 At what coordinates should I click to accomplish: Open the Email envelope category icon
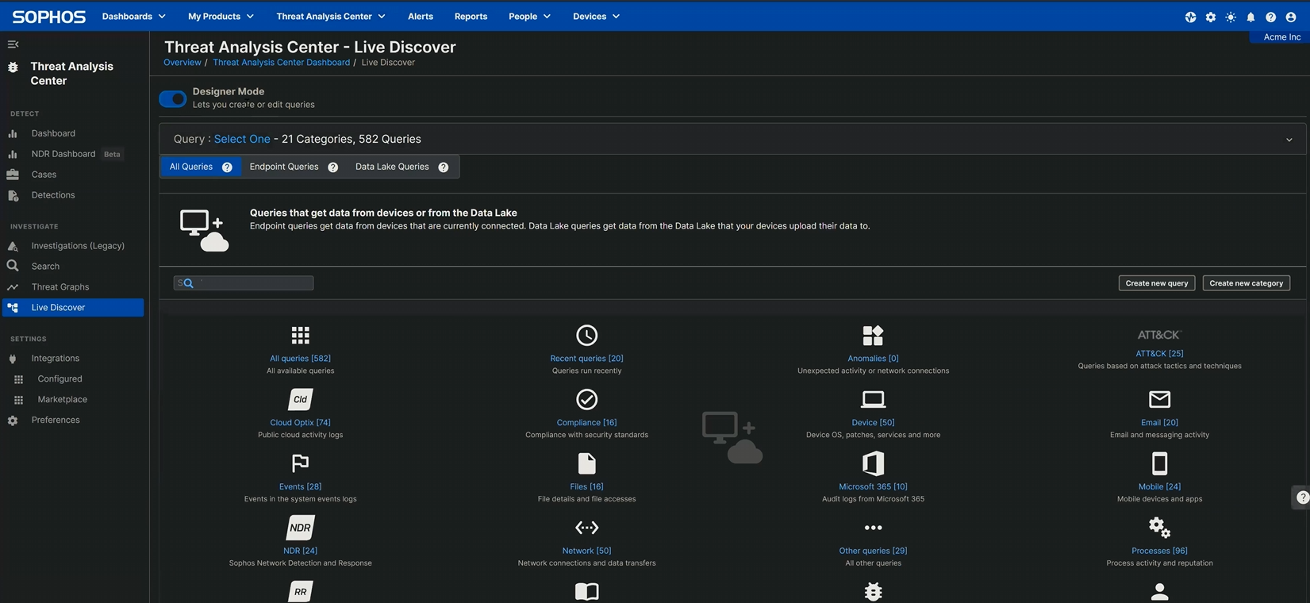tap(1159, 399)
